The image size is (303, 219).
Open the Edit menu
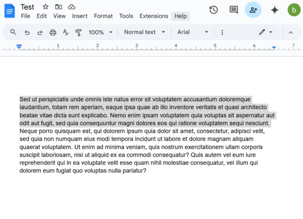click(42, 16)
